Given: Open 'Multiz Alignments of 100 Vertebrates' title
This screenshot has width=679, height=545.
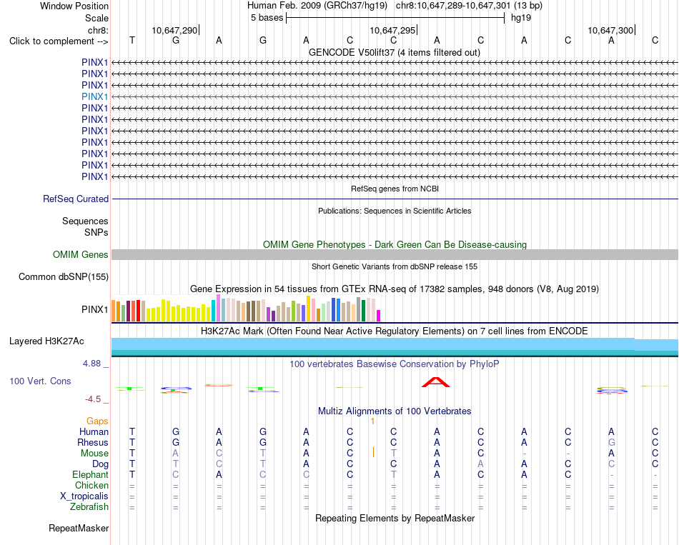Looking at the screenshot, I should pyautogui.click(x=395, y=411).
